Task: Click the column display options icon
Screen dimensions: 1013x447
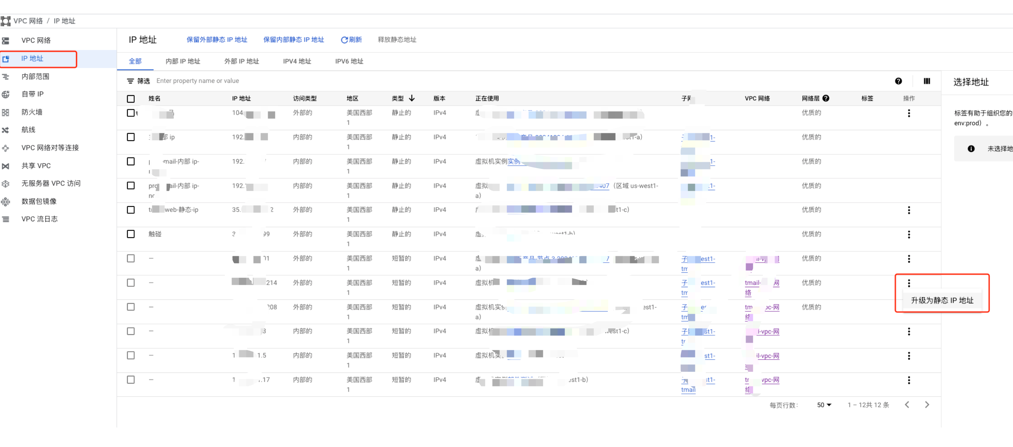Action: click(926, 81)
